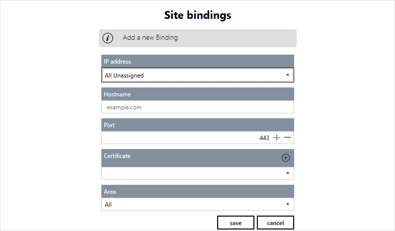Click the Area section header
Viewport: 395px width, 231px height.
click(x=110, y=192)
